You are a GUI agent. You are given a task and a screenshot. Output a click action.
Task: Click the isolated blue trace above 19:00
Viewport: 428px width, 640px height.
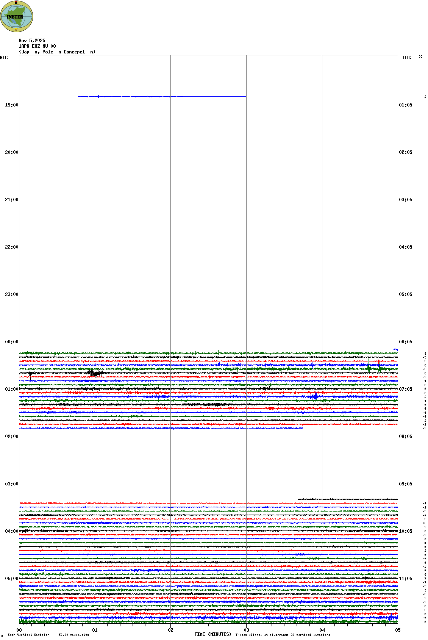[162, 97]
